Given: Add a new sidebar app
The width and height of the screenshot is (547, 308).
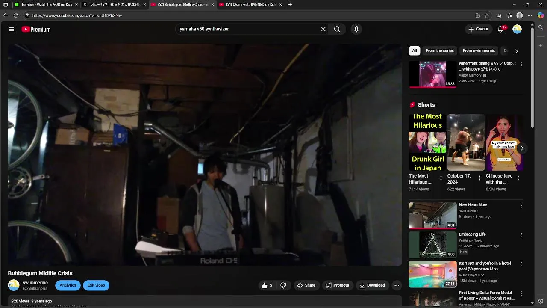Looking at the screenshot, I should click(541, 45).
